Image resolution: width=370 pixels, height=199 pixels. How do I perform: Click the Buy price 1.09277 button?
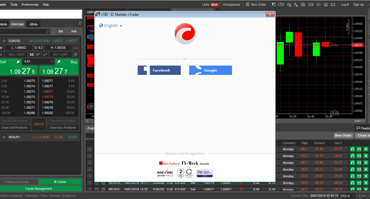point(59,71)
